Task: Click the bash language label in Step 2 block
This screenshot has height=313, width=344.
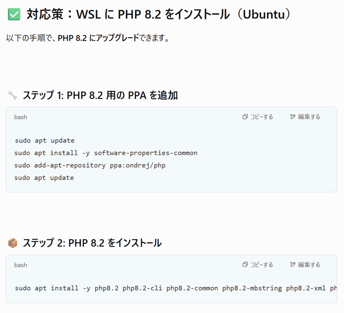Action: tap(20, 265)
